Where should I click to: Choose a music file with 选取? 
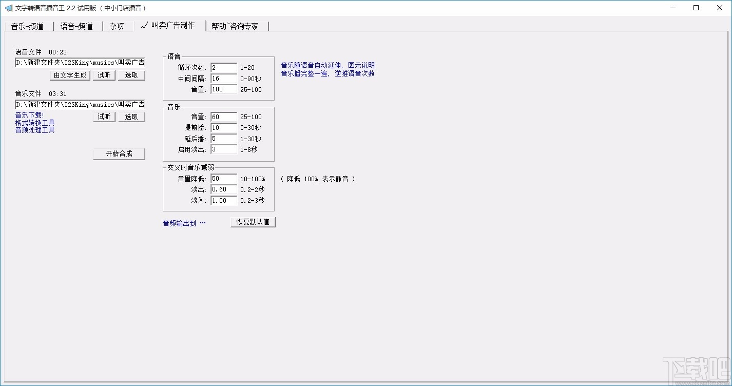pyautogui.click(x=131, y=117)
